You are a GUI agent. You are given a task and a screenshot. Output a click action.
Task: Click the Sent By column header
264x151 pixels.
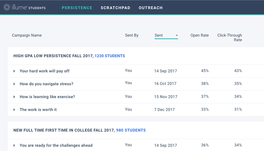coord(132,35)
